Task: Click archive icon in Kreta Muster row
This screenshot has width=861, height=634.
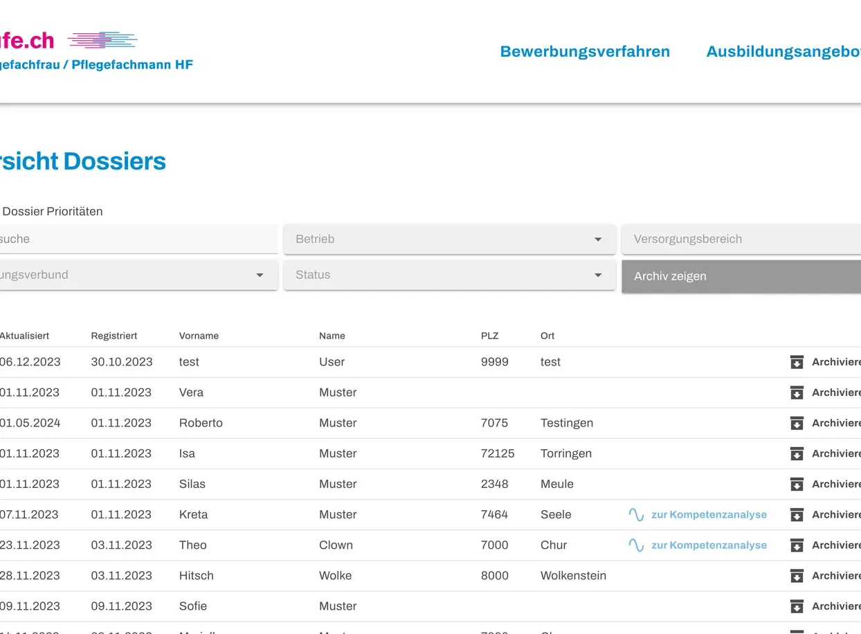Action: 797,514
